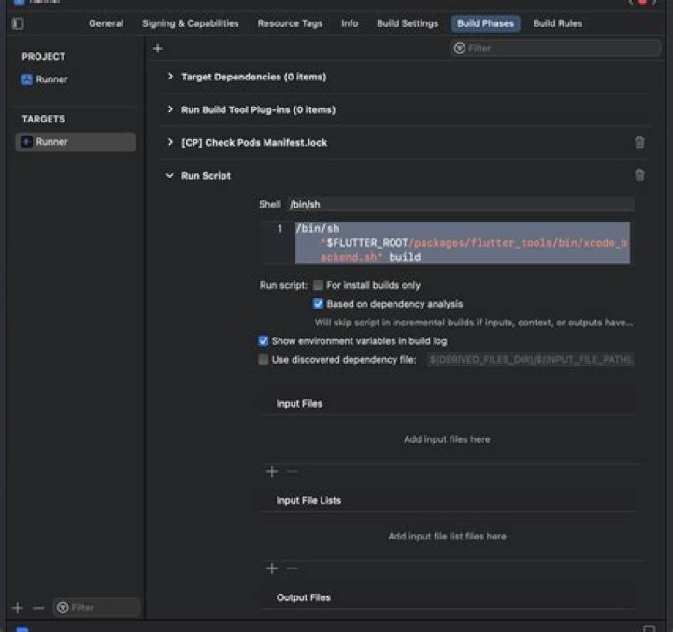Screen dimensions: 673x632
Task: Remove an input file list with the minus icon
Action: click(292, 568)
